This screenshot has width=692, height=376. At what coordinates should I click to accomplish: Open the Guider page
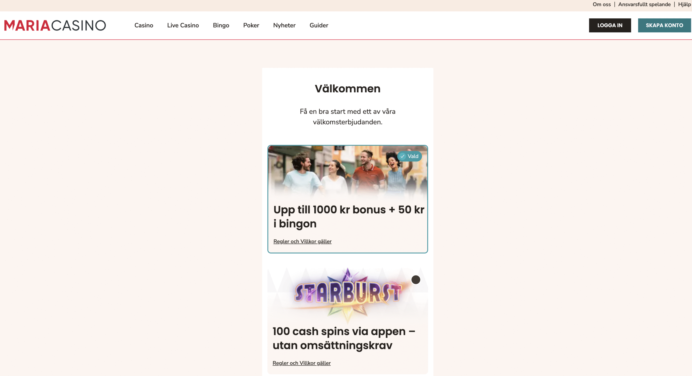point(319,25)
